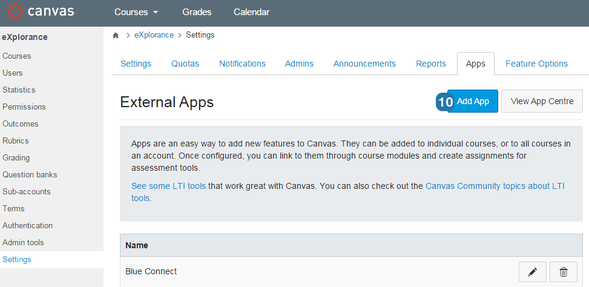Edit Blue Connect with pencil icon
The image size is (589, 287).
tap(532, 272)
